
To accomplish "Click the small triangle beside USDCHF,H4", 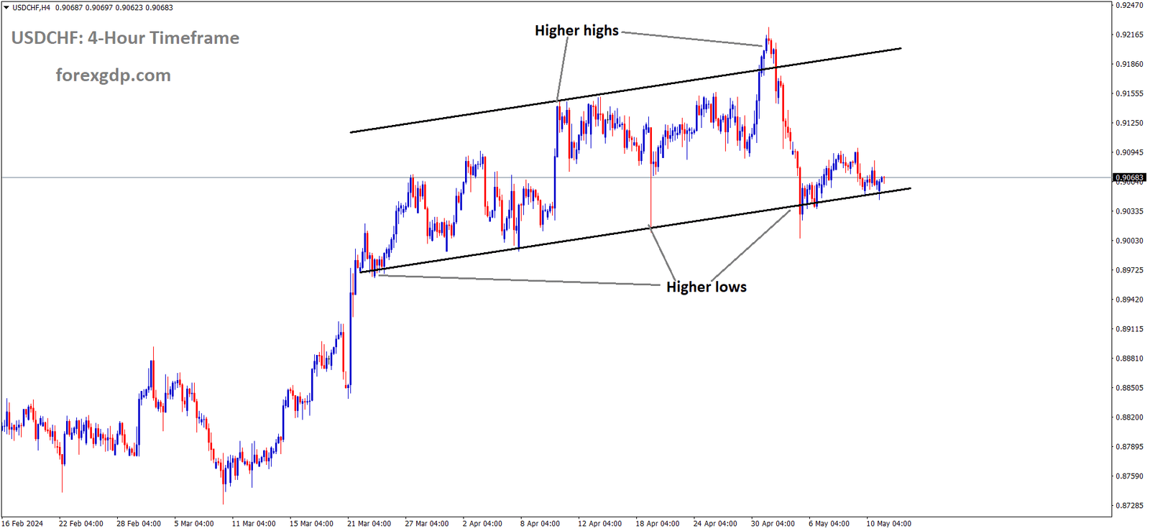I will 6,8.
